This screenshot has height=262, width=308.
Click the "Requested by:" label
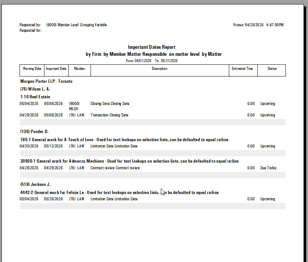pos(30,25)
